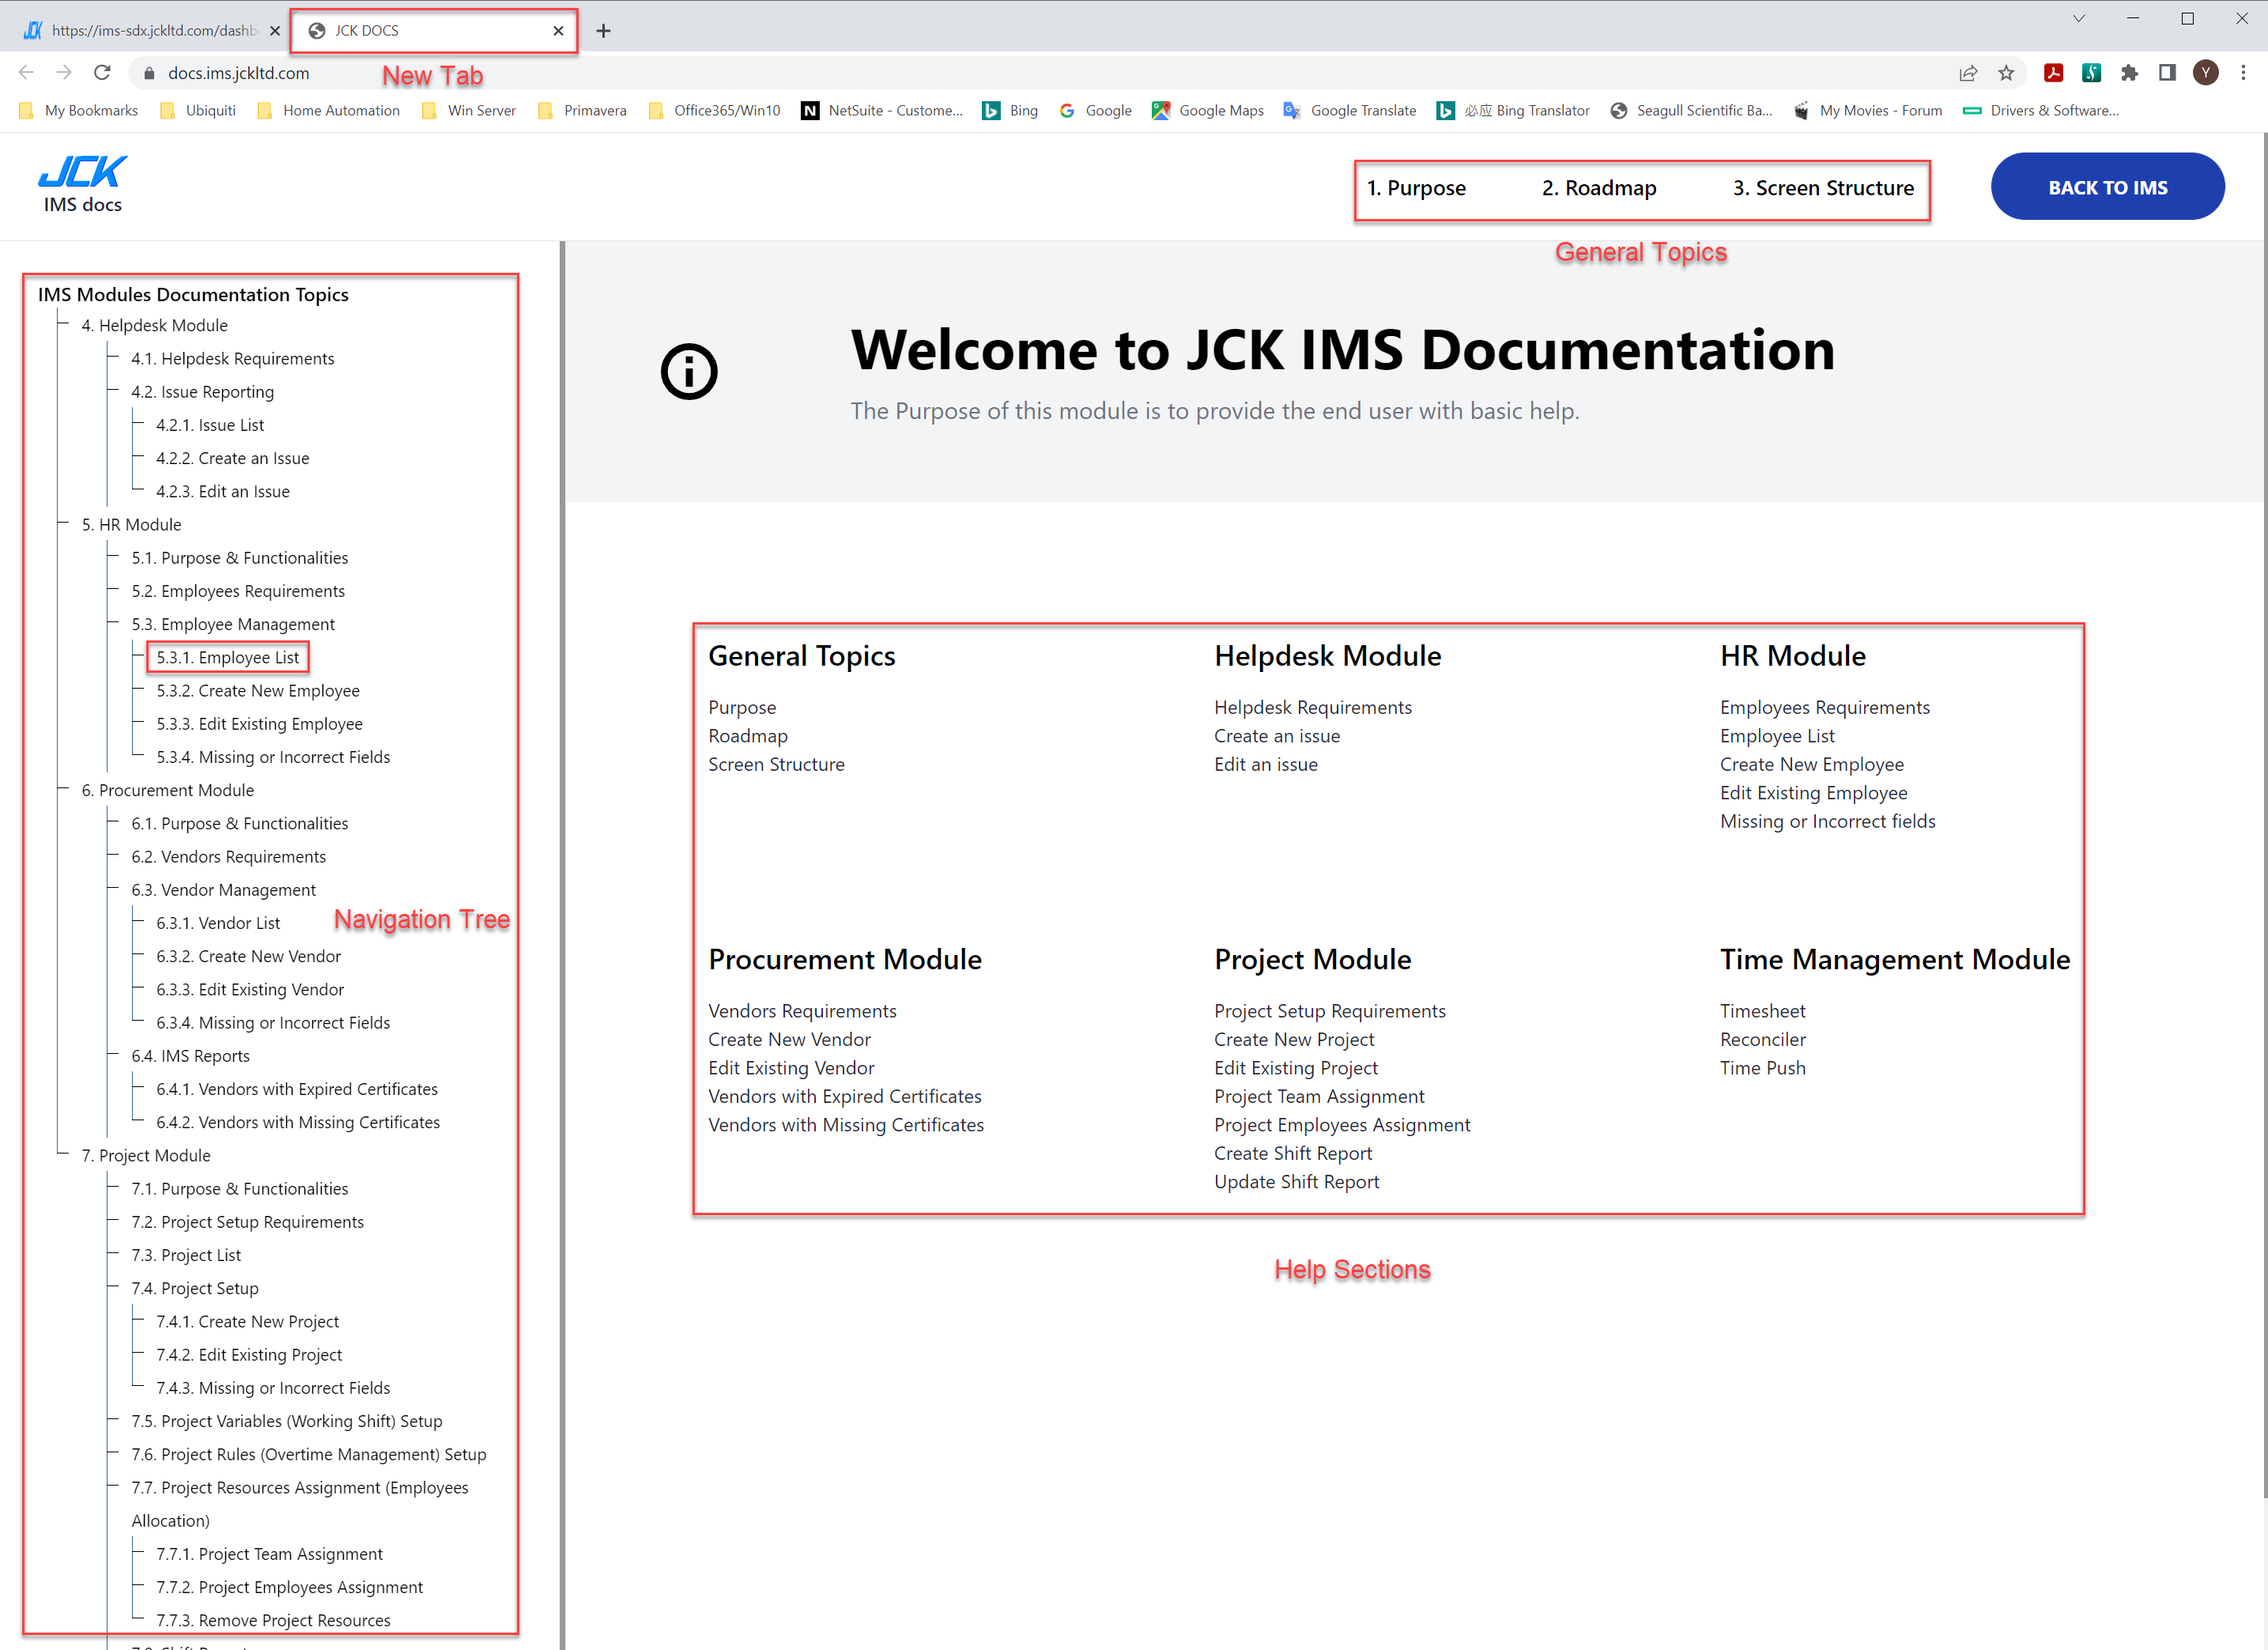Click the browser forward arrow
2268x1650 pixels.
tap(64, 73)
